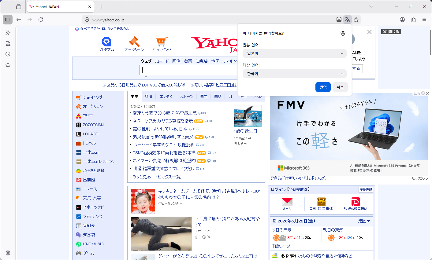
Task: Open the list all tabs chevron
Action: pos(371,6)
